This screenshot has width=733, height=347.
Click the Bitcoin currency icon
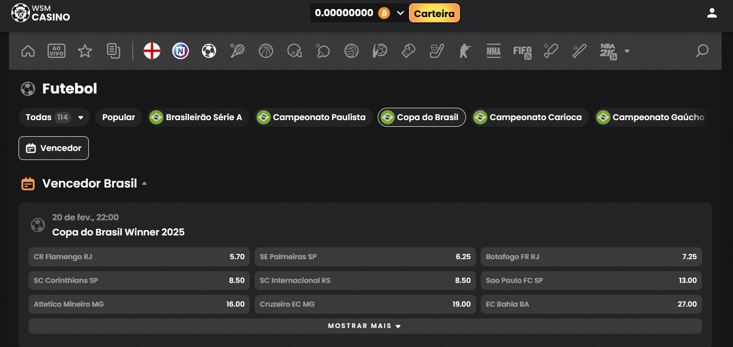(x=384, y=13)
